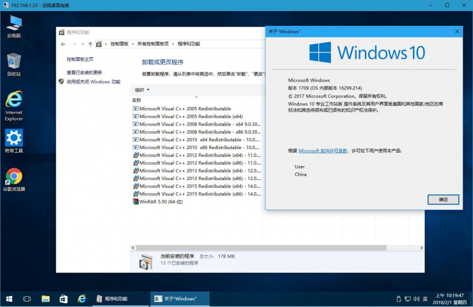The width and height of the screenshot is (473, 307).
Task: Select Visual C++ 2008 Redistributable x64 entry
Action: tap(197, 124)
